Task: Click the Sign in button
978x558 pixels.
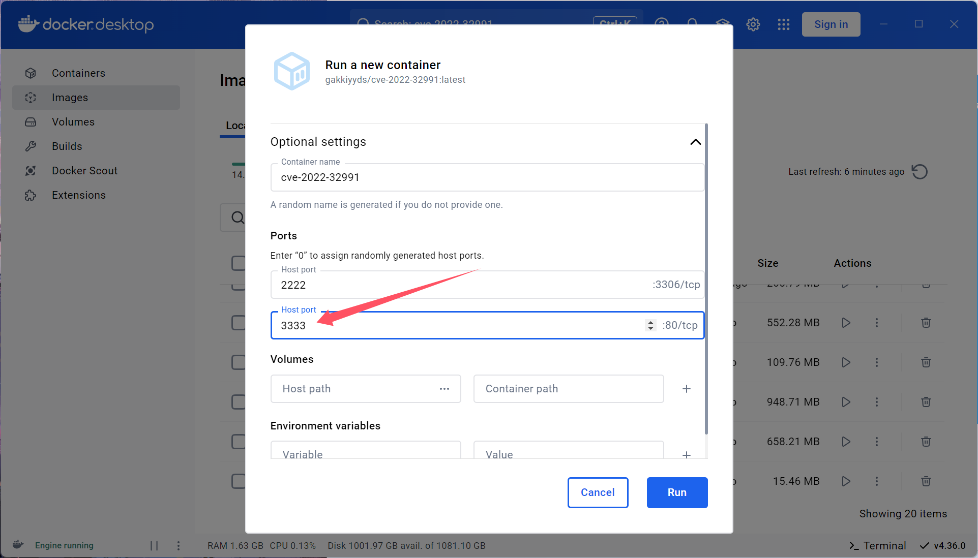Action: coord(831,24)
